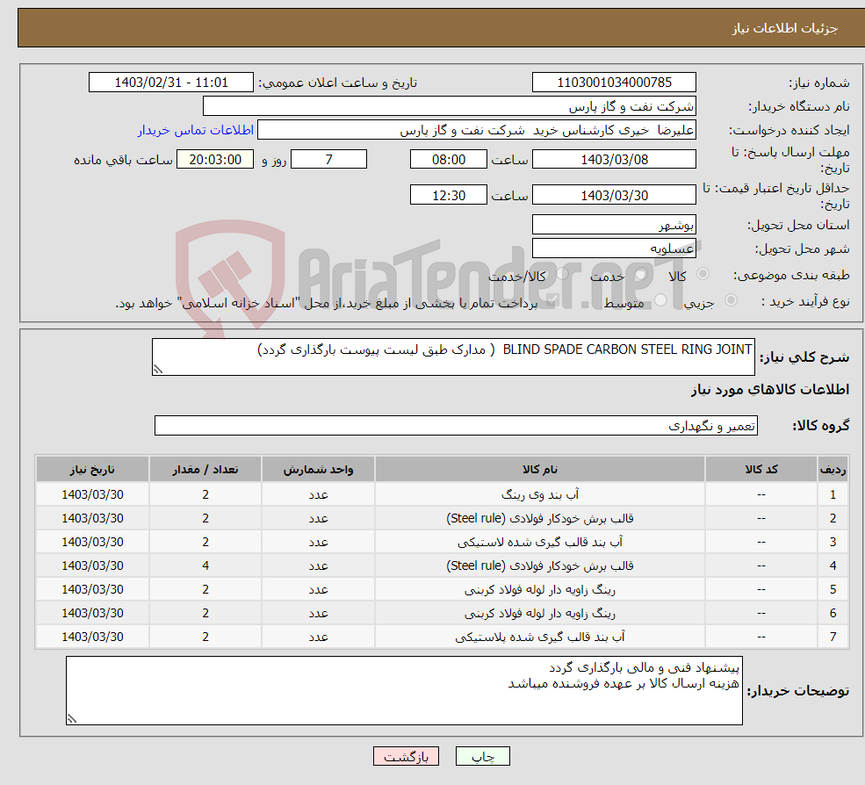Viewport: 865px width, 785px height.
Task: Open buyer contact info link
Action: point(196,130)
